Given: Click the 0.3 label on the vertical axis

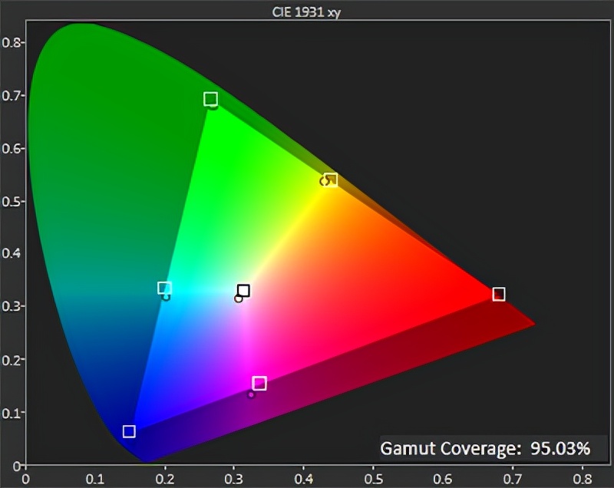Looking at the screenshot, I should (12, 306).
